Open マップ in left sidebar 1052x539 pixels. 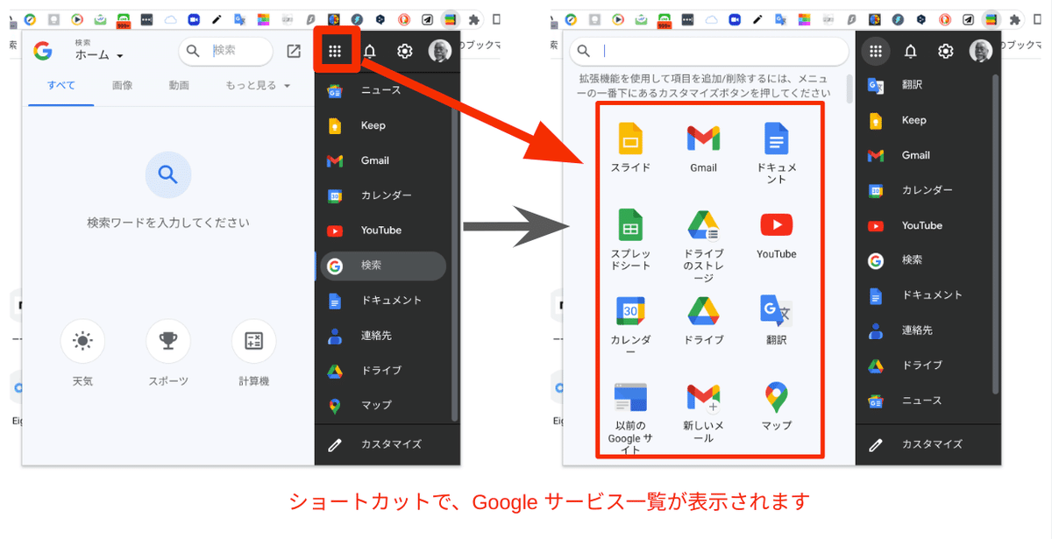pyautogui.click(x=382, y=406)
